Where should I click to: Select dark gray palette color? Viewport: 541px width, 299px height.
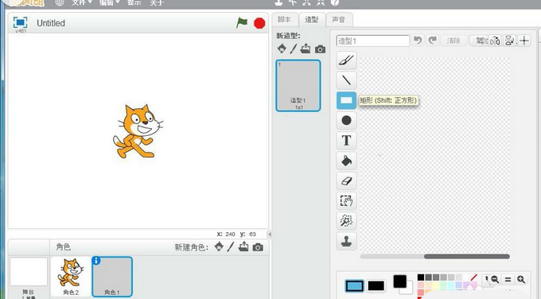coord(429,278)
